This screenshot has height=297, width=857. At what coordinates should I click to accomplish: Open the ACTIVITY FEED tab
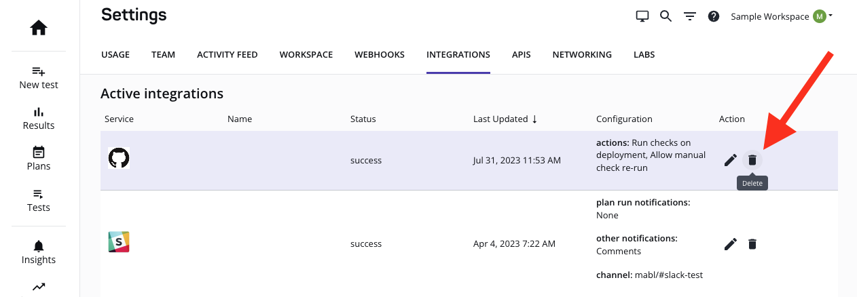coord(227,55)
